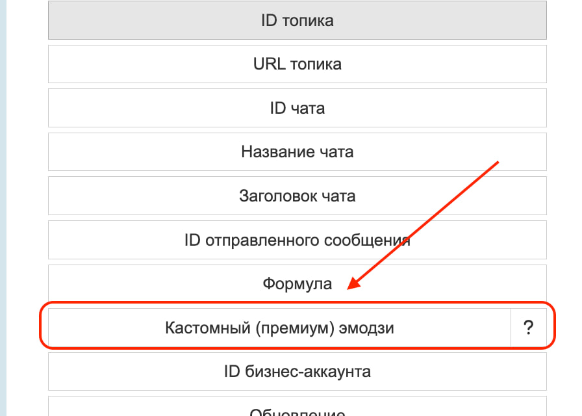Open help for custom premium emoji

point(528,328)
